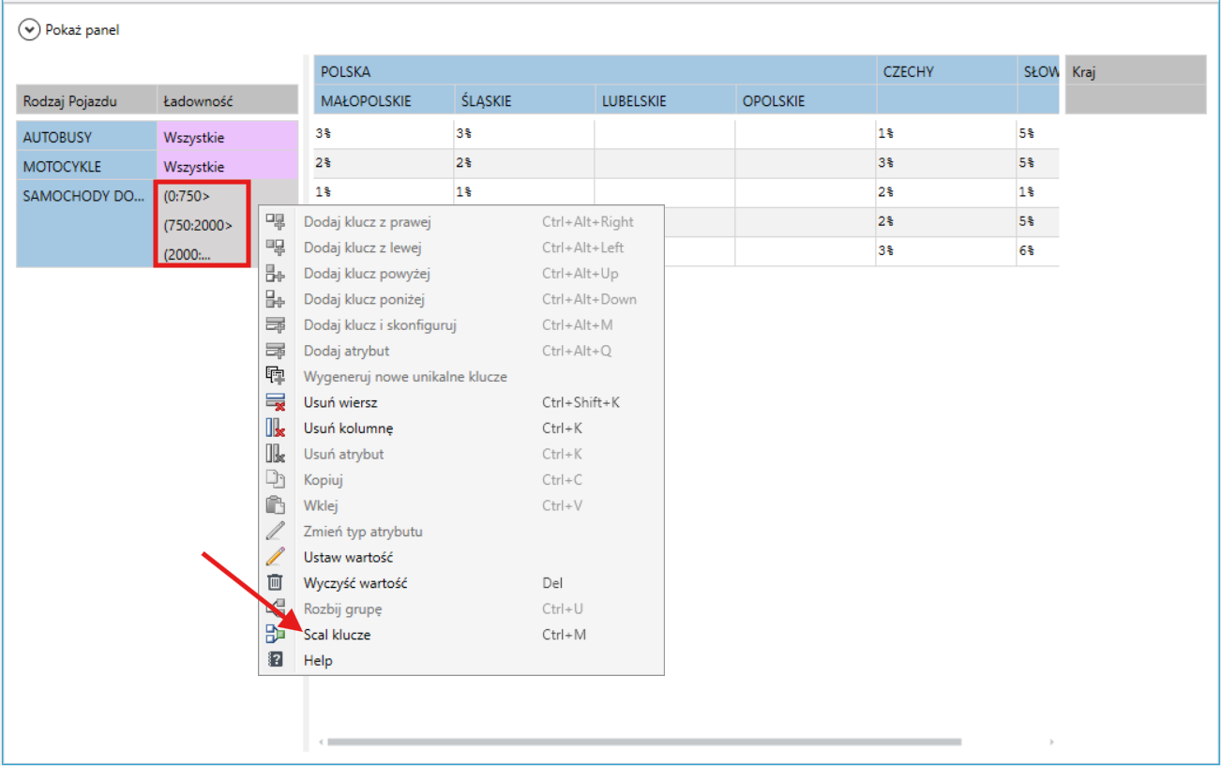This screenshot has height=766, width=1221.
Task: Click the Usuń atrybut icon
Action: (275, 454)
